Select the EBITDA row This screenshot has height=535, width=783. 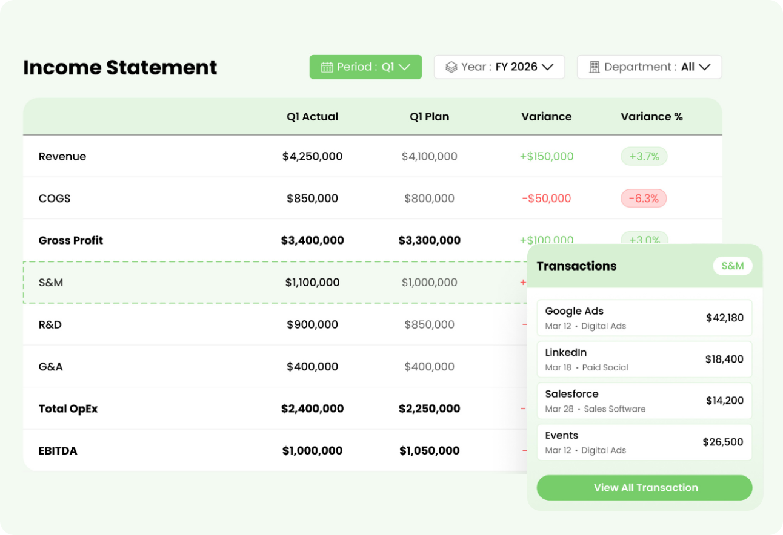coord(276,451)
